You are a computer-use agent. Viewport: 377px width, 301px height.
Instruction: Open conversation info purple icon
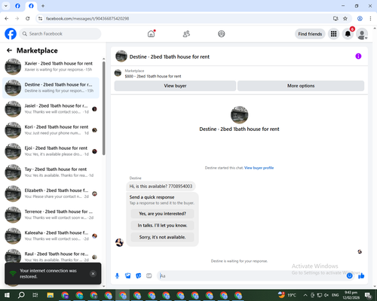[x=358, y=56]
